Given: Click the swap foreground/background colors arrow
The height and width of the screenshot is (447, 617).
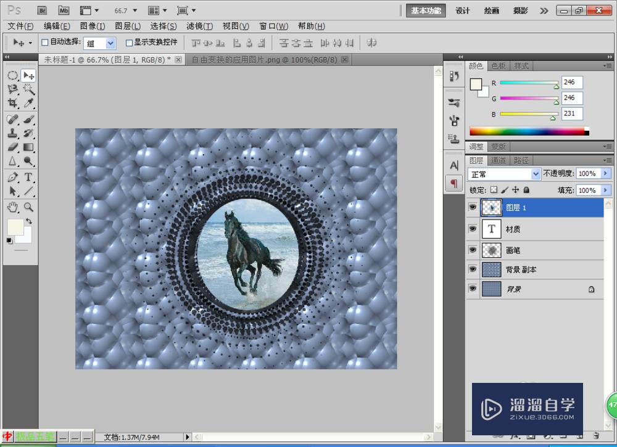Looking at the screenshot, I should [28, 221].
